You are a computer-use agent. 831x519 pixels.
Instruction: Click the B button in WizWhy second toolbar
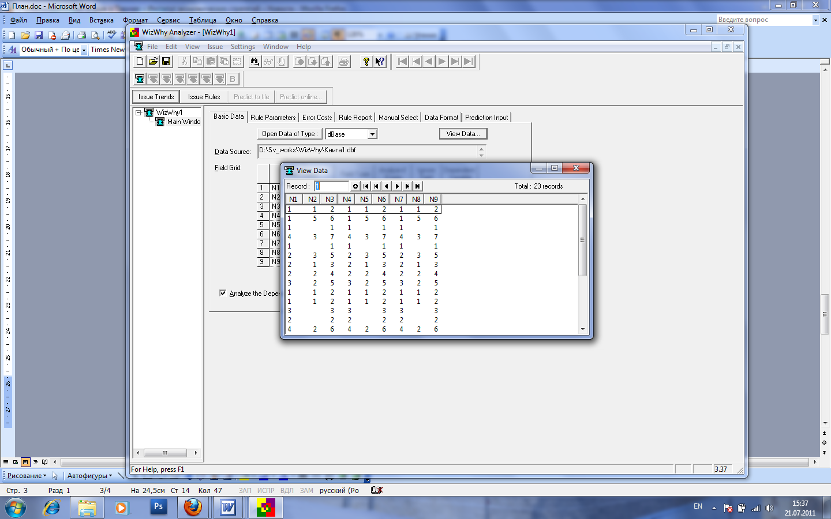pos(233,78)
